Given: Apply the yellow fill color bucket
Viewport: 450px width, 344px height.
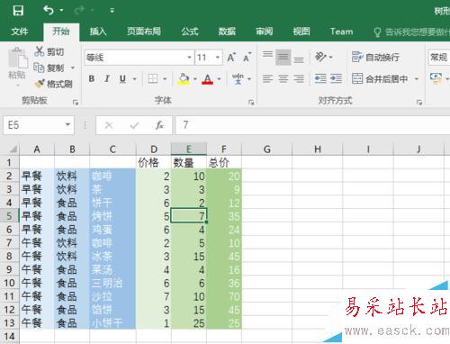Looking at the screenshot, I should [184, 79].
